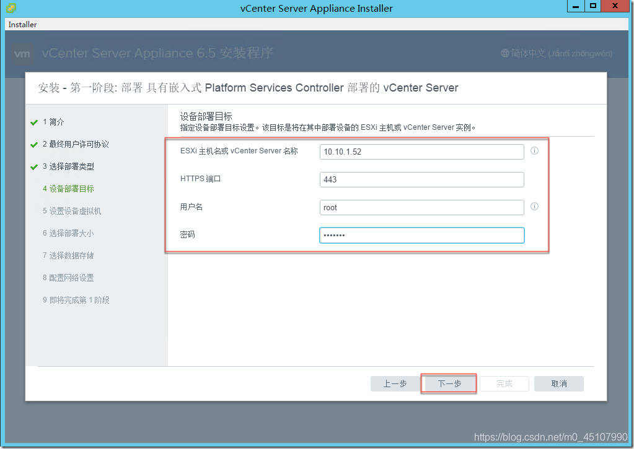
Task: Click the 密码 password field
Action: 421,235
